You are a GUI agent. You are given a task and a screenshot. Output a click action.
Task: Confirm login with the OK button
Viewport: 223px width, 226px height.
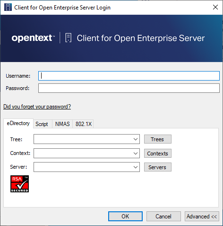point(125,217)
